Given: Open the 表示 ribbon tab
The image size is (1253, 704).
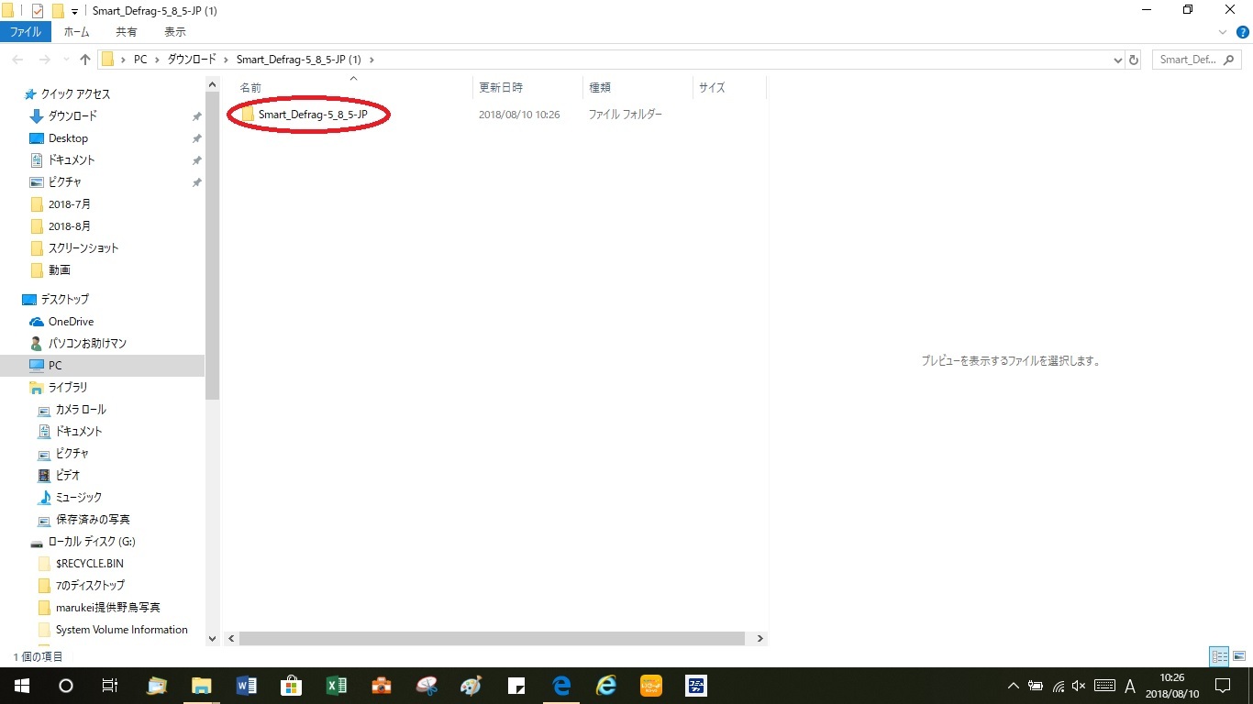Looking at the screenshot, I should (175, 32).
